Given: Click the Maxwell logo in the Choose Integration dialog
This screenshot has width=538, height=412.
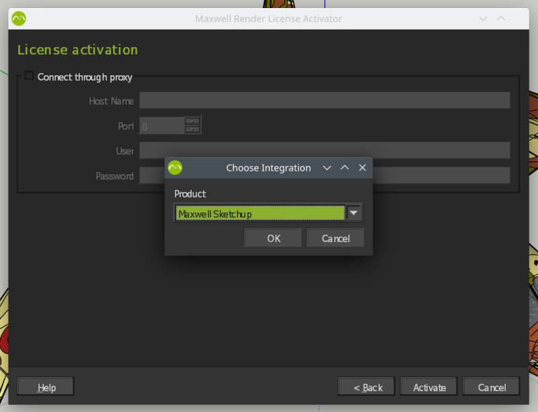Looking at the screenshot, I should pyautogui.click(x=176, y=167).
